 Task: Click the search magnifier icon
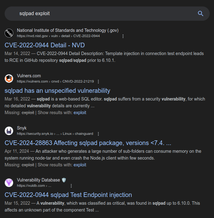point(200,14)
